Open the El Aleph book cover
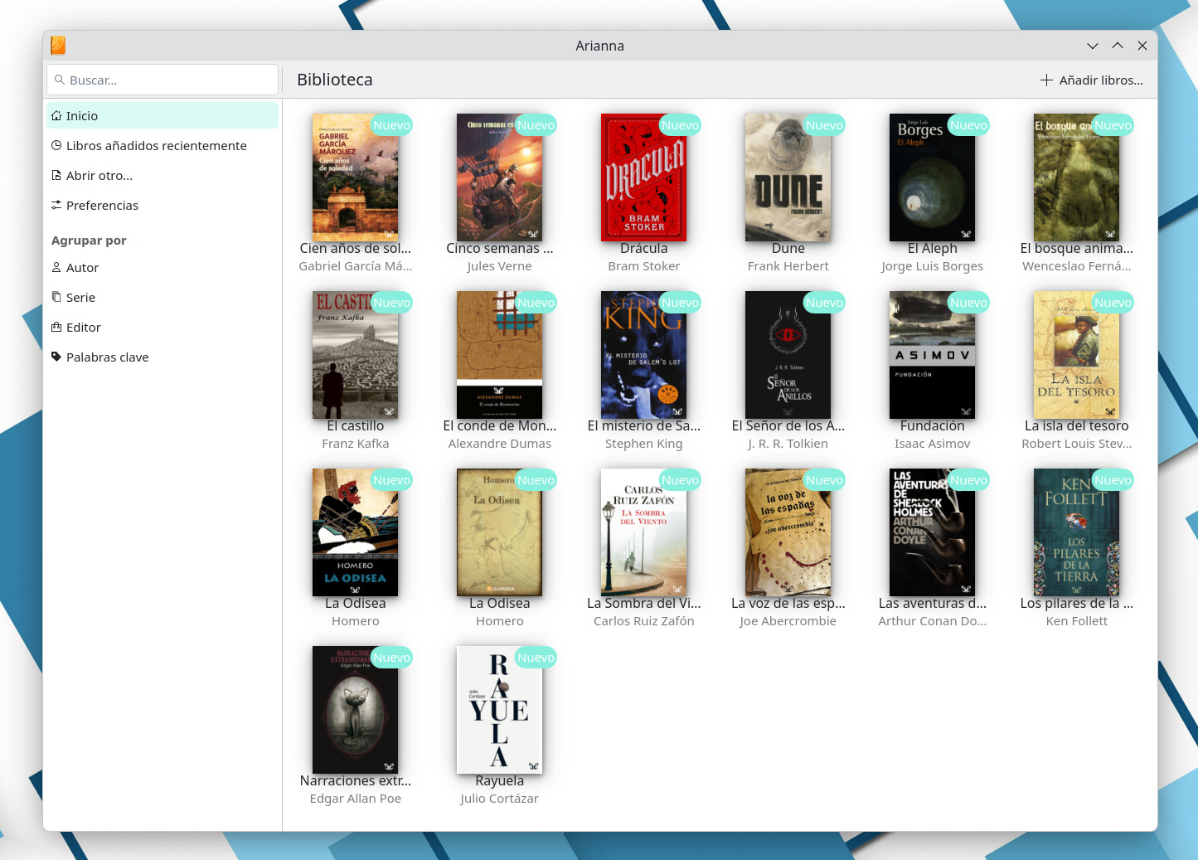Screen dimensions: 1198x860 pyautogui.click(x=932, y=177)
